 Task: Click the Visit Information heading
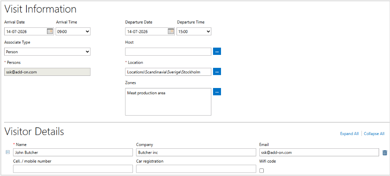(41, 9)
